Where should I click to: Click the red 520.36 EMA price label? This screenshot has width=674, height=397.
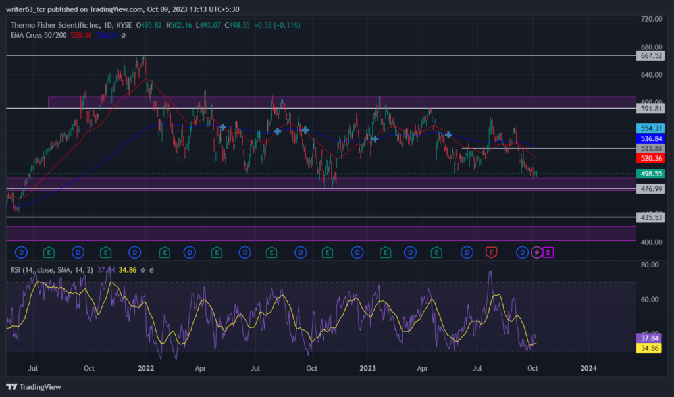651,158
